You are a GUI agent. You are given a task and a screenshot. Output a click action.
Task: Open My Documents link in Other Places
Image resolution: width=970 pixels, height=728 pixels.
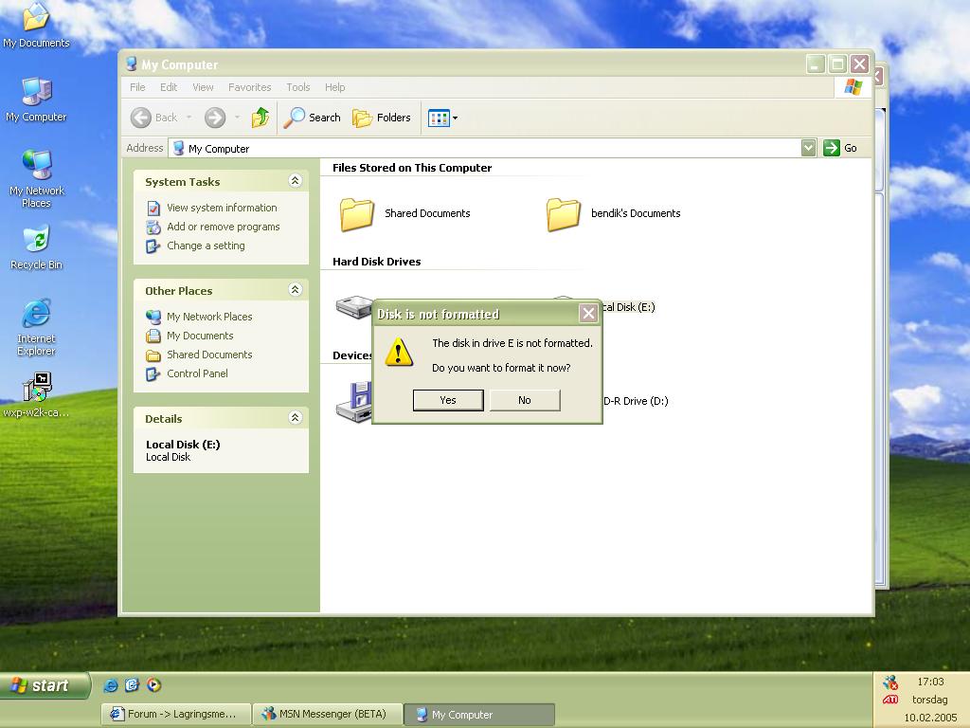click(x=200, y=336)
